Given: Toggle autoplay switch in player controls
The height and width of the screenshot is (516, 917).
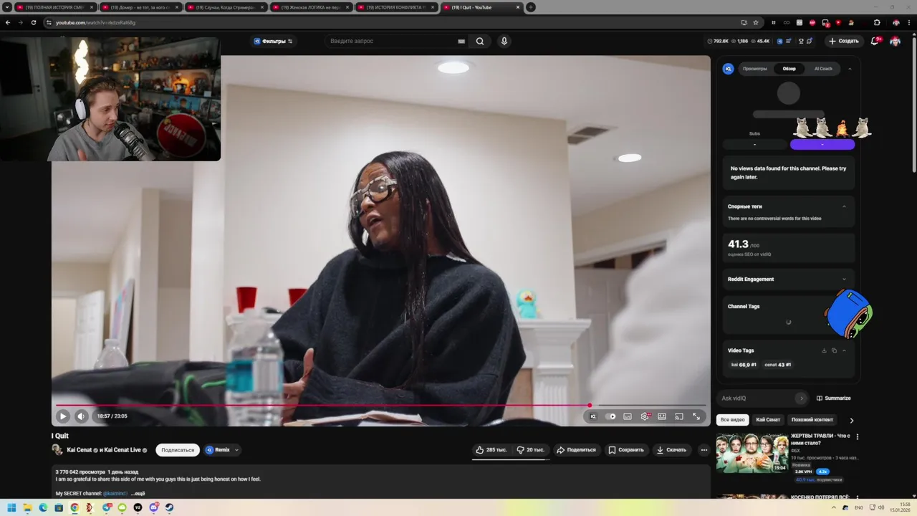Looking at the screenshot, I should tap(610, 416).
